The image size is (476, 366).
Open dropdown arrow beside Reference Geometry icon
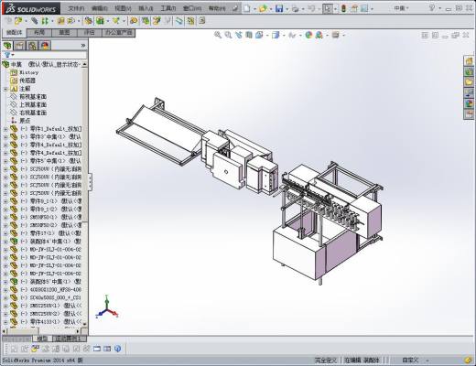coord(124,21)
